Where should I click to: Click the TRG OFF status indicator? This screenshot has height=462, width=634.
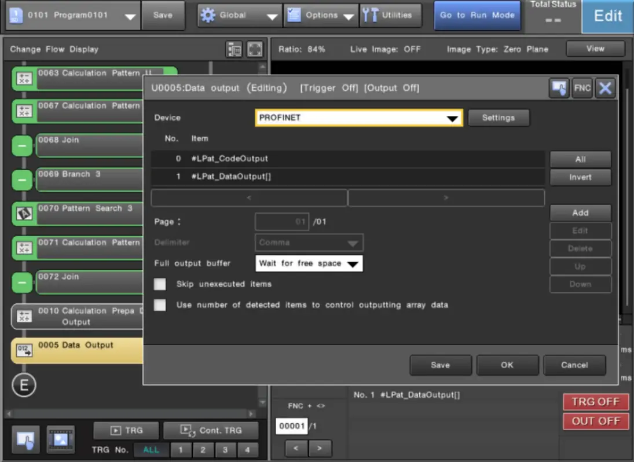595,401
